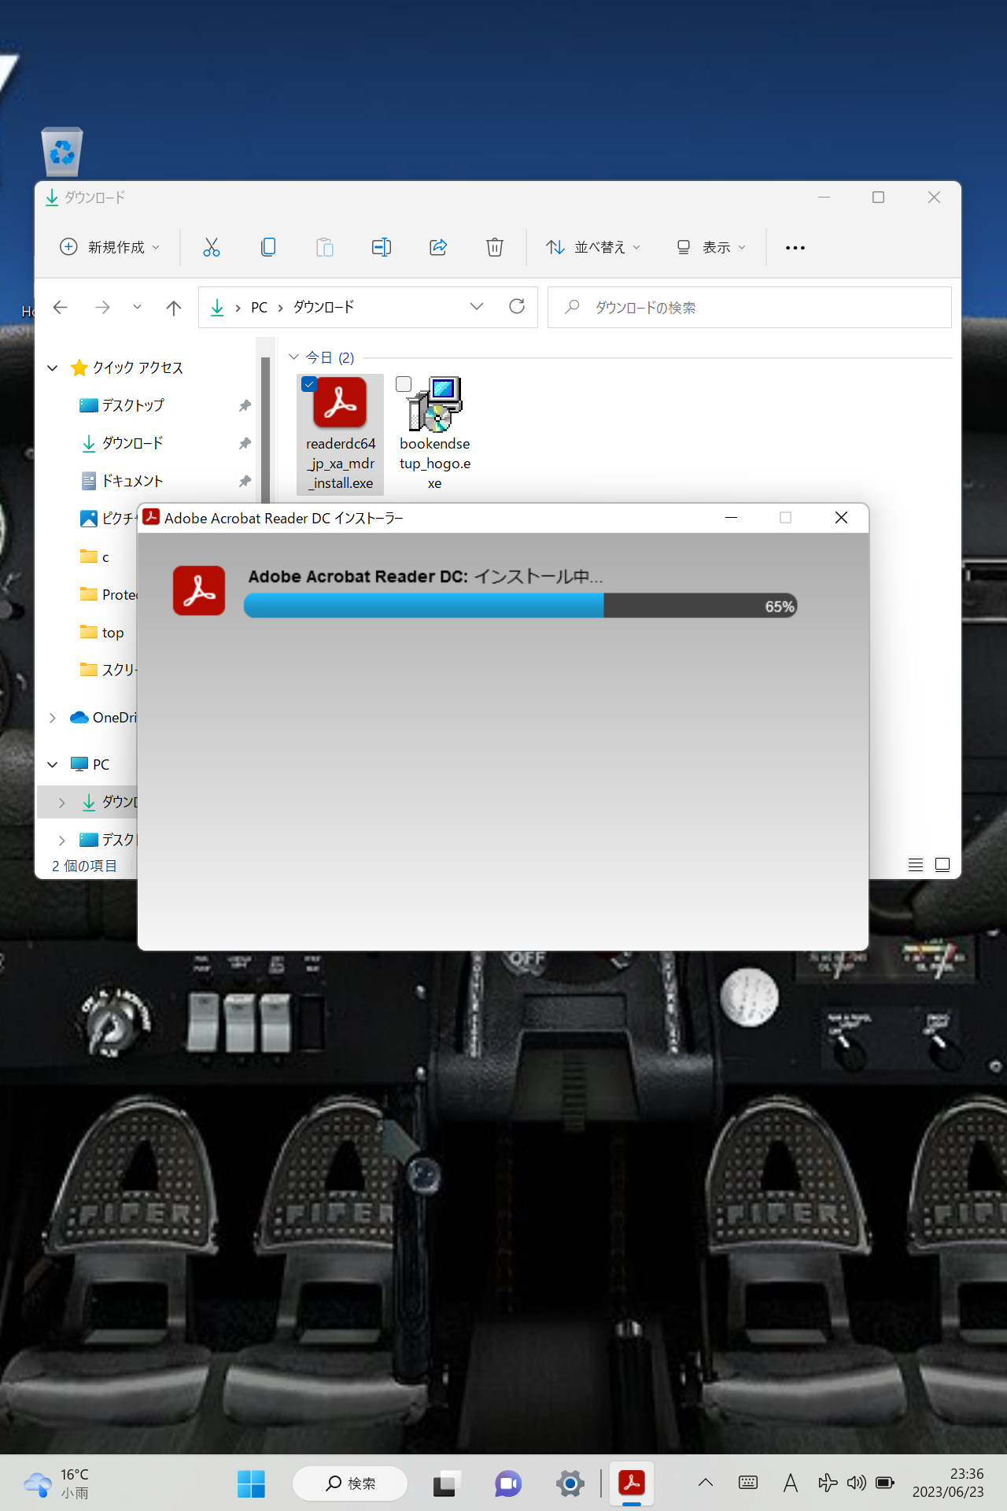Open the taskbar 検索 search button
This screenshot has height=1511, width=1007.
pyautogui.click(x=350, y=1483)
